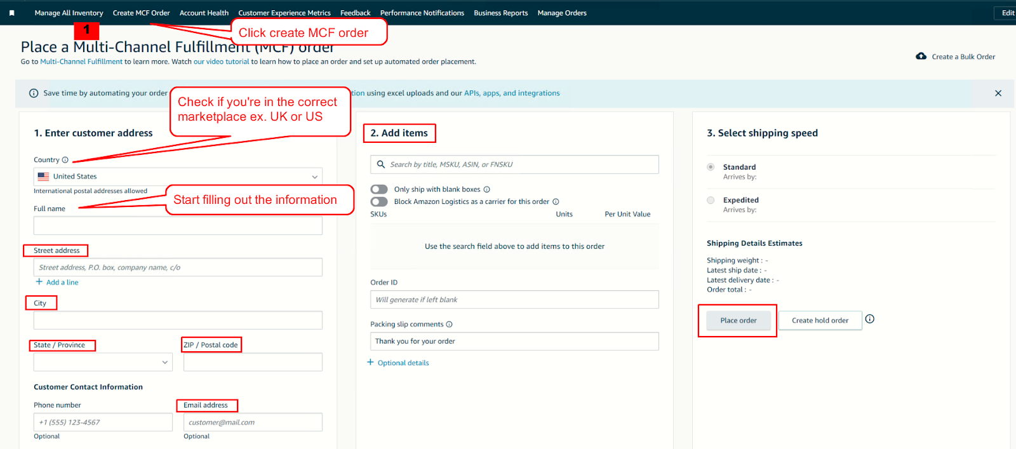Click the Street address input field
The width and height of the screenshot is (1016, 449).
(178, 267)
